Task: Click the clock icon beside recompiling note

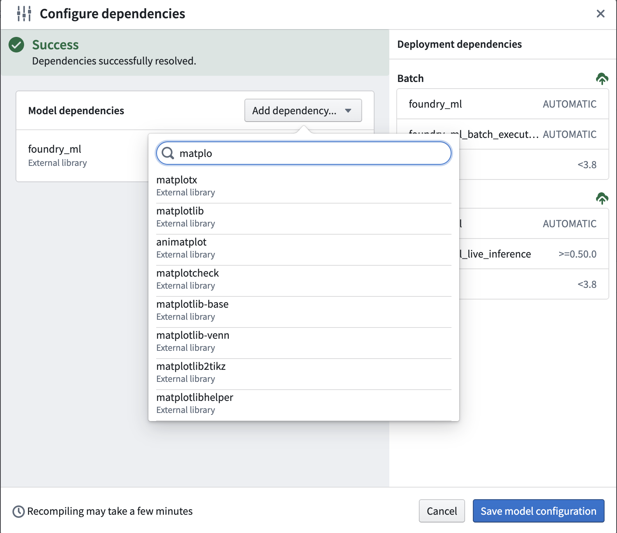Action: [x=18, y=511]
